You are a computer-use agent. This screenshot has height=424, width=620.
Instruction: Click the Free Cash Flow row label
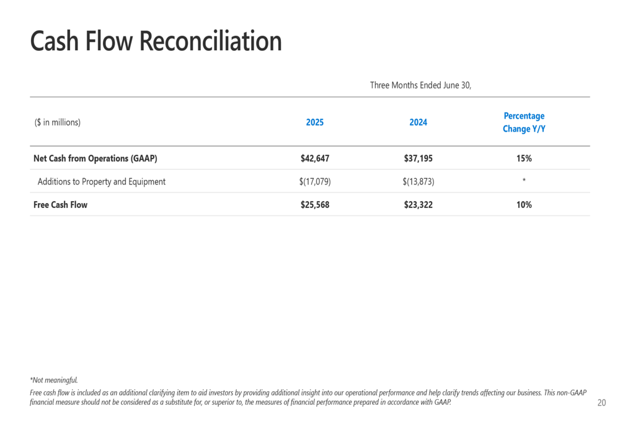61,204
